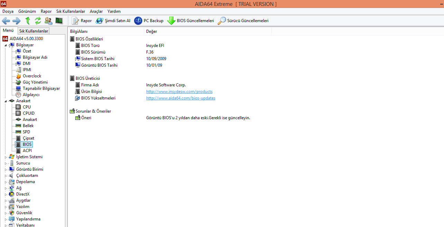
Task: Open the Yardım menu
Action: click(114, 11)
